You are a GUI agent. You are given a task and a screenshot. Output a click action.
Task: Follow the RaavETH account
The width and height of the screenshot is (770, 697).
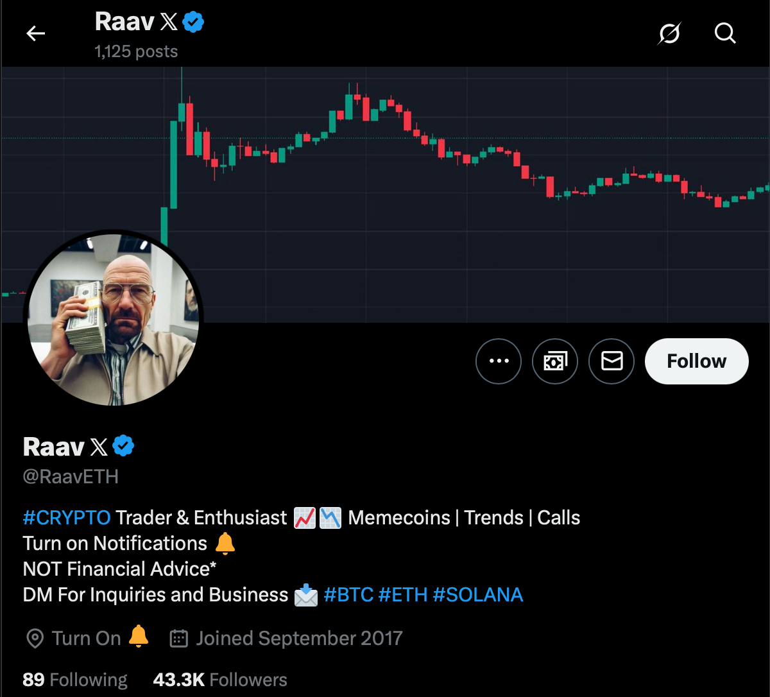[696, 361]
